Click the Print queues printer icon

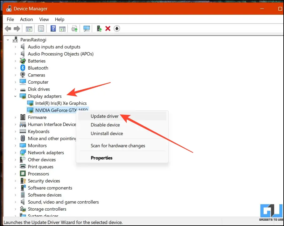pos(23,166)
